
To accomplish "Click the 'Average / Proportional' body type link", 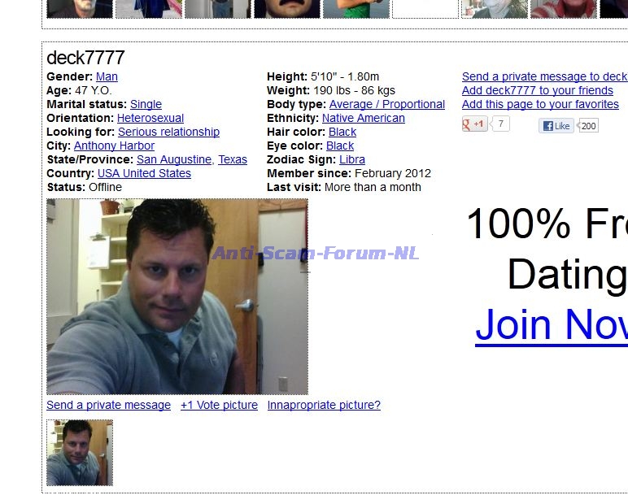I will tap(387, 104).
